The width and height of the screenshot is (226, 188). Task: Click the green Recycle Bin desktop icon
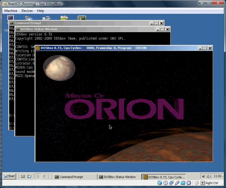click(x=64, y=18)
